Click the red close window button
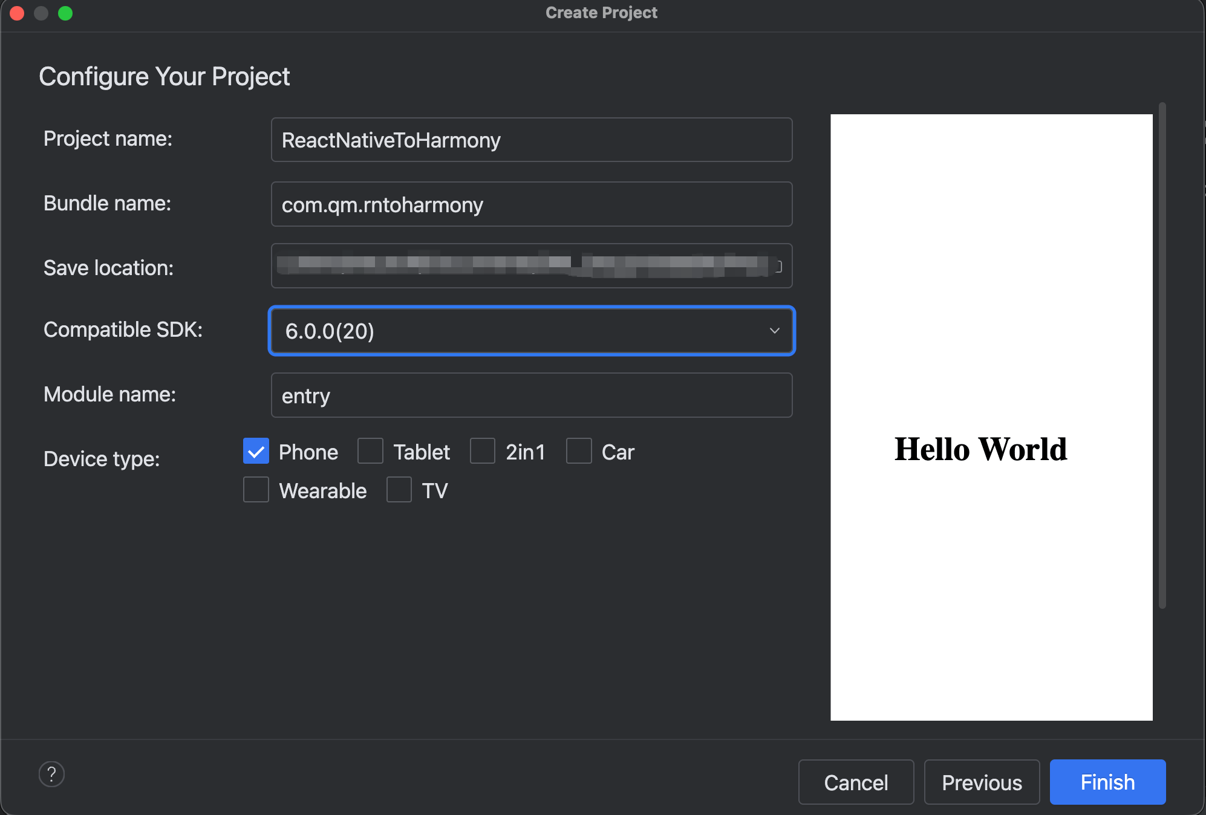This screenshot has width=1206, height=815. [17, 13]
